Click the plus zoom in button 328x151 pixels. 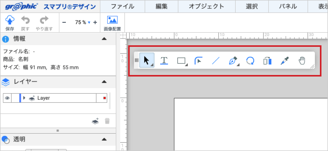coord(95,22)
